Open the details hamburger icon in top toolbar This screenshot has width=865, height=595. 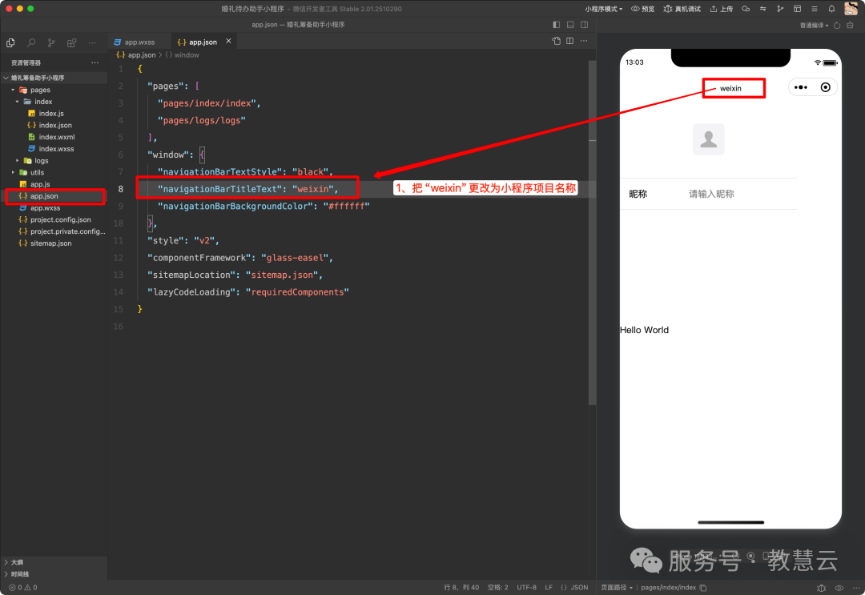pyautogui.click(x=815, y=9)
